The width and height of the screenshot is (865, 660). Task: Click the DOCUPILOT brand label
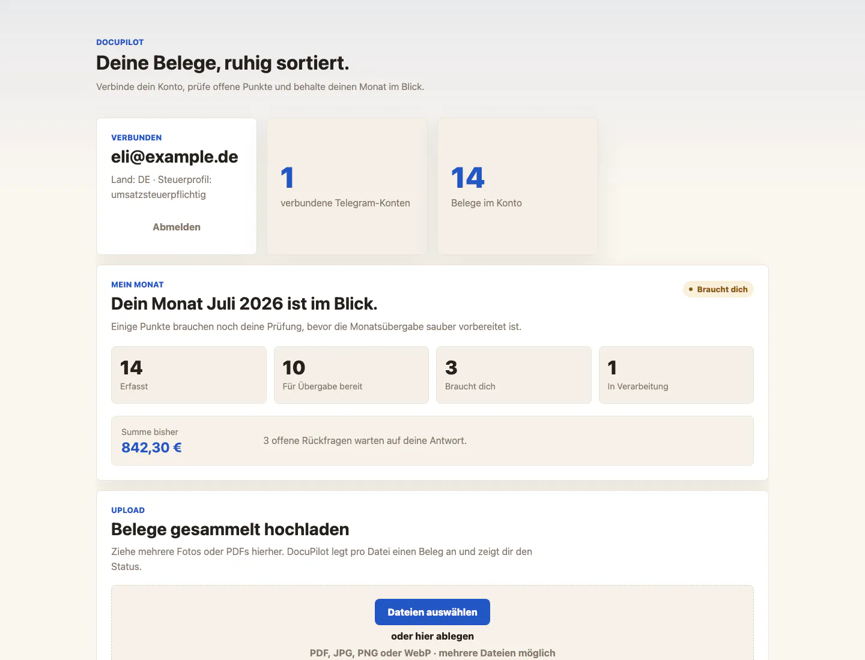120,42
